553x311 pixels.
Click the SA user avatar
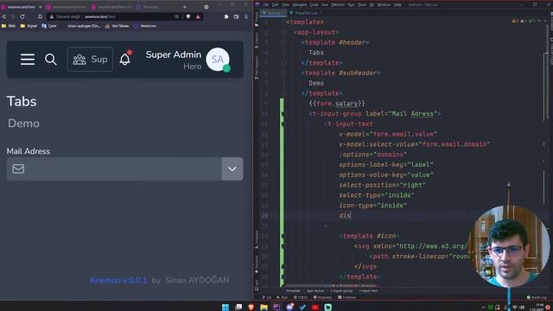tap(218, 60)
